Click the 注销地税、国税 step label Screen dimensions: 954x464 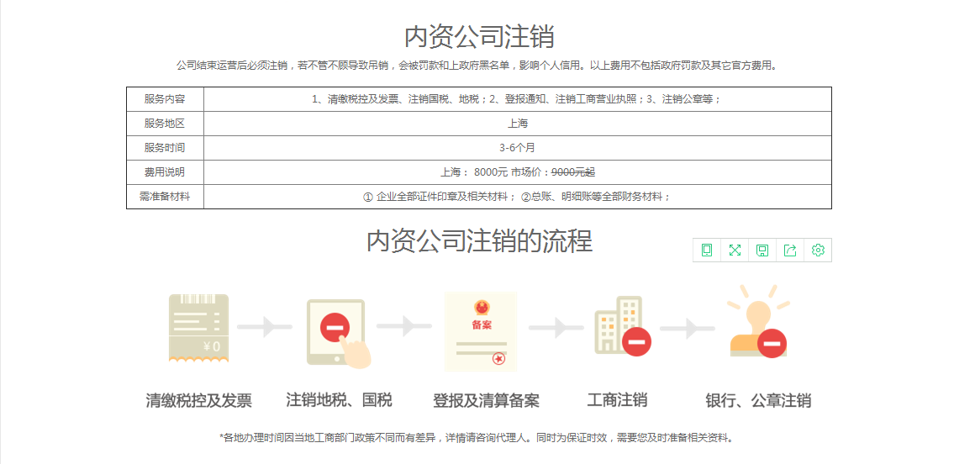point(339,399)
